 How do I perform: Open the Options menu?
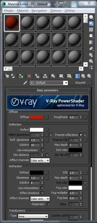pos(56,11)
